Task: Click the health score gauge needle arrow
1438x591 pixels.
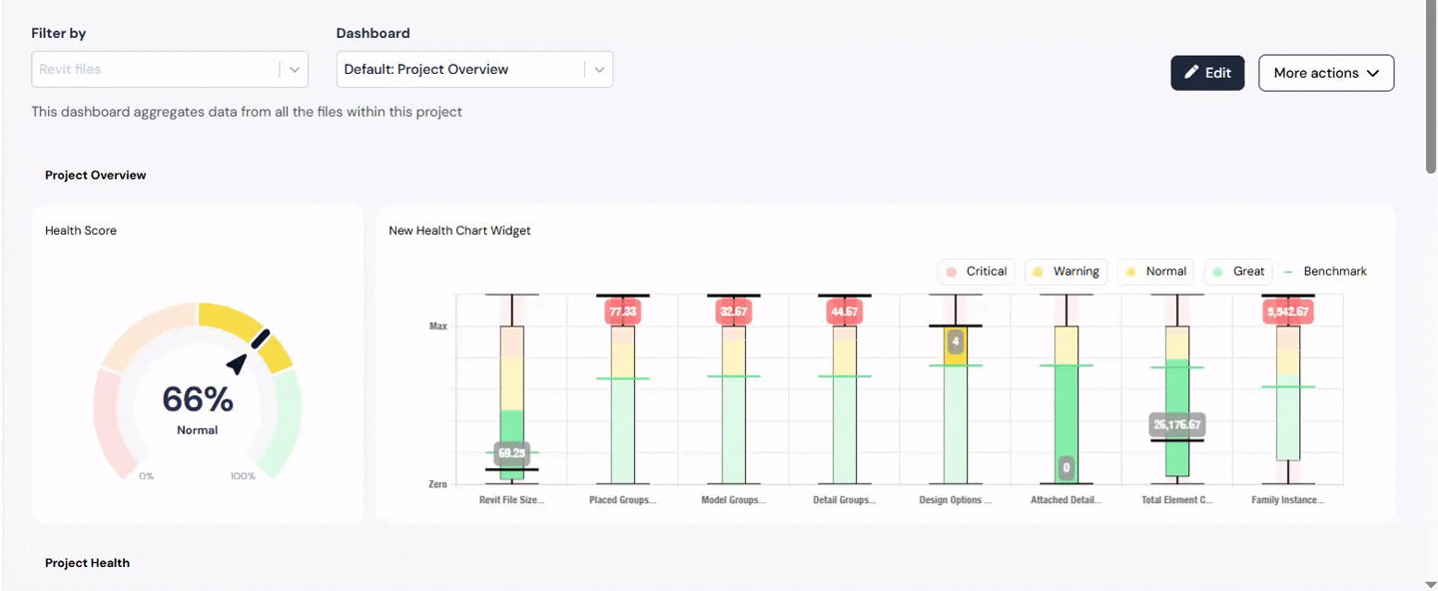Action: click(x=238, y=362)
